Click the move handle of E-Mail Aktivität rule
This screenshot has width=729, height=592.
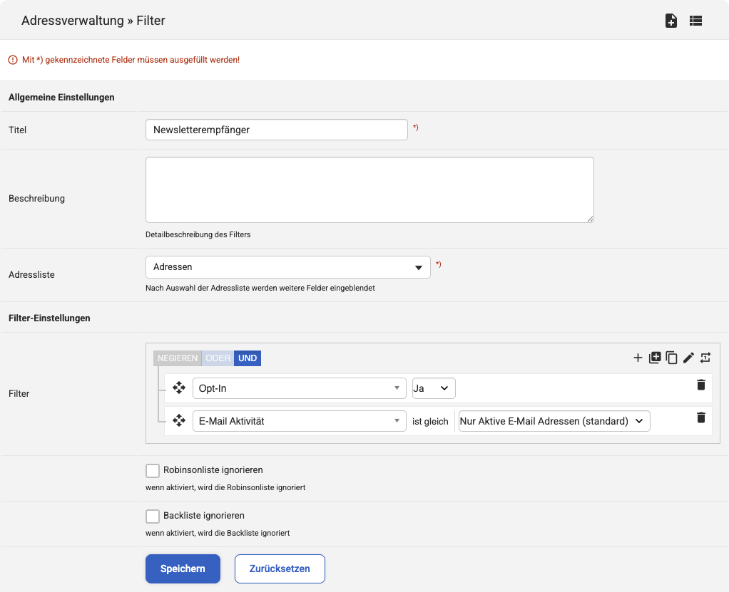[179, 420]
